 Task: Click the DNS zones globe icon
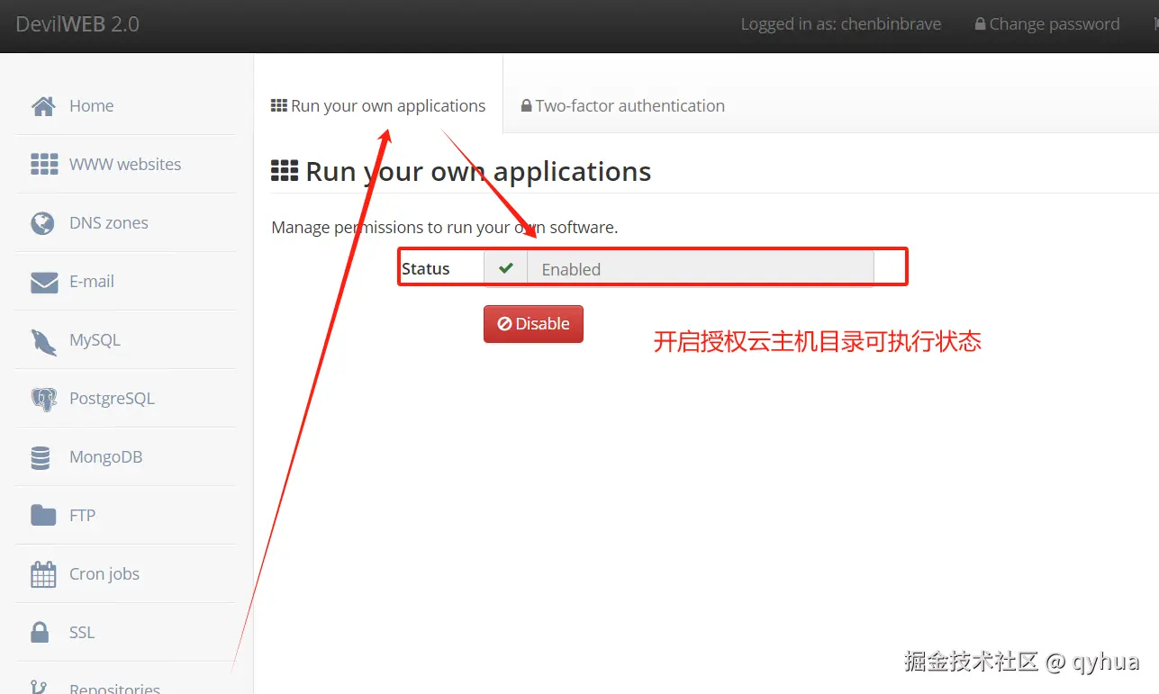tap(42, 223)
